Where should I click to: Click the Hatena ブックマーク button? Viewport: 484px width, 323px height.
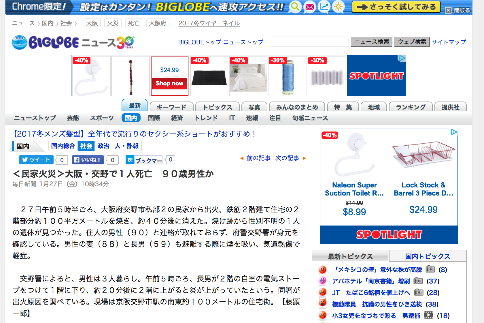pos(144,160)
